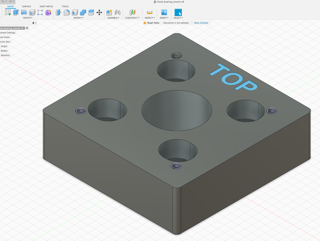Switch to the SURFACE tab
Viewport: 320px width, 241px height.
26,6
